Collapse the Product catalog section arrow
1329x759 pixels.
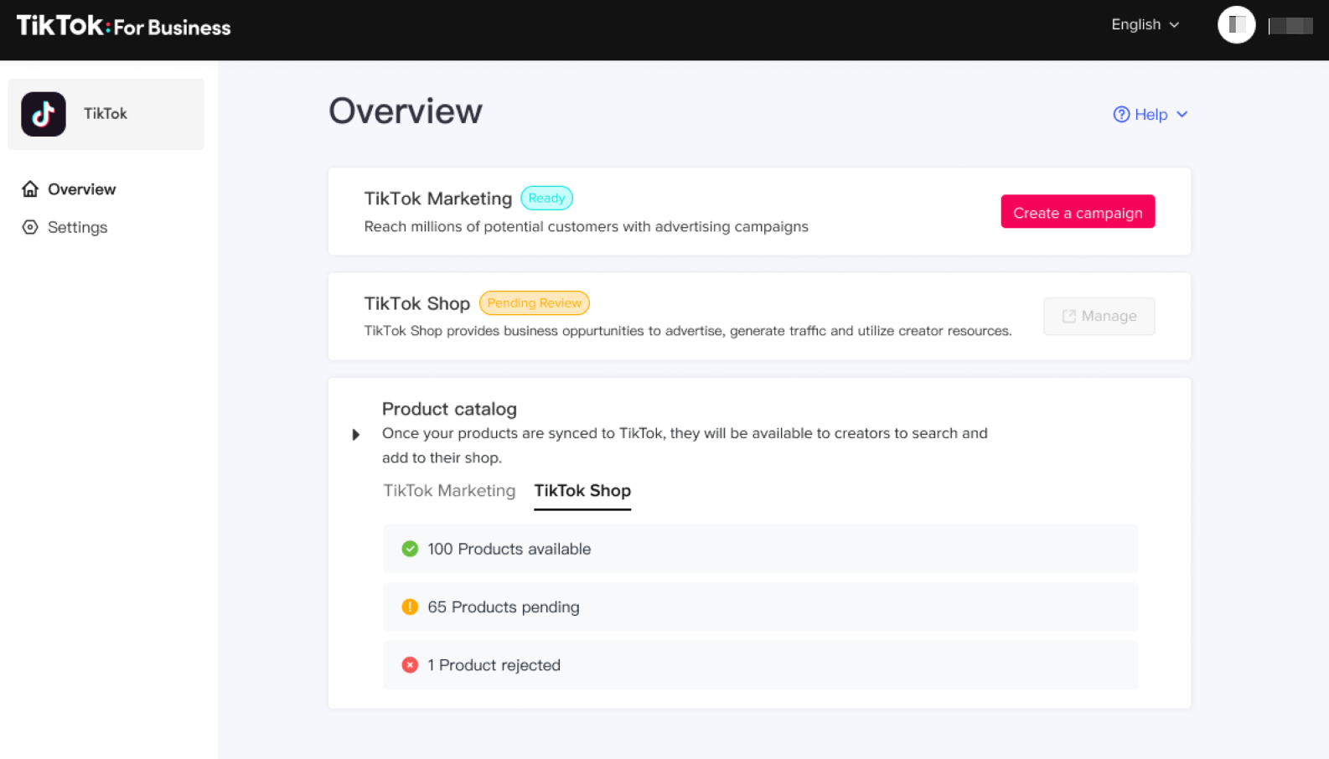[356, 434]
